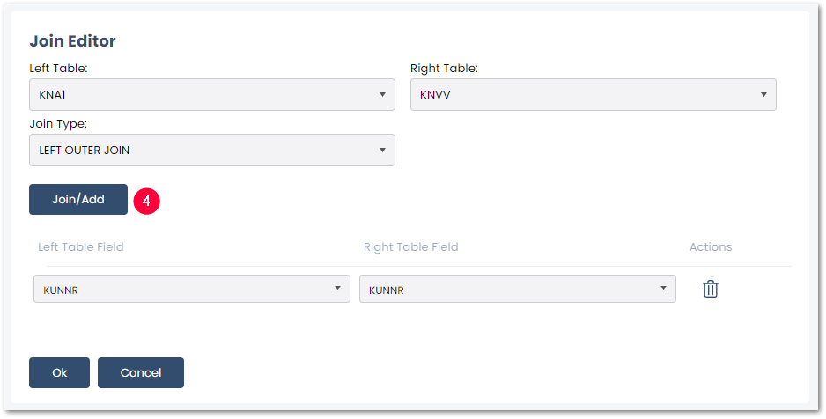Delete the KUNNR join row via trash icon
This screenshot has height=419, width=826.
710,289
